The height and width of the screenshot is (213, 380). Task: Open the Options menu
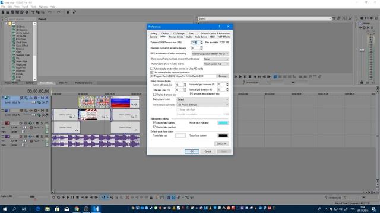coord(43,7)
